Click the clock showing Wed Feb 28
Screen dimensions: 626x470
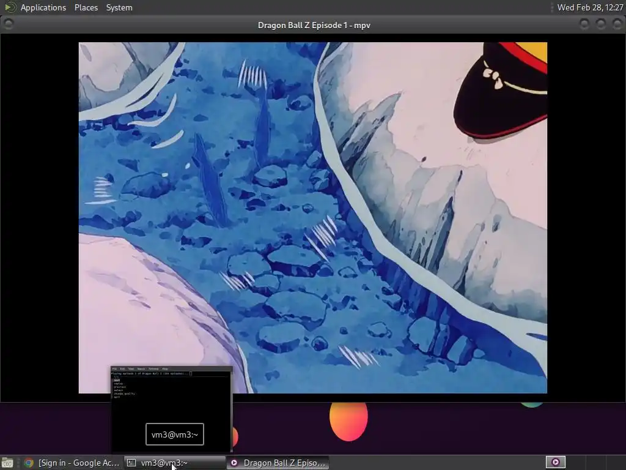click(590, 7)
